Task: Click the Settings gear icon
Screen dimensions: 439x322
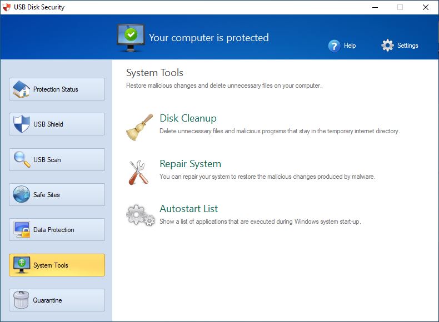Action: (x=387, y=46)
